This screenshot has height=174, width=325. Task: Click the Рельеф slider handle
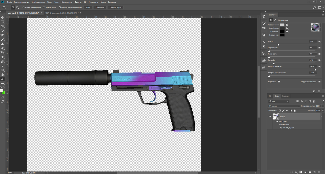(x=274, y=63)
